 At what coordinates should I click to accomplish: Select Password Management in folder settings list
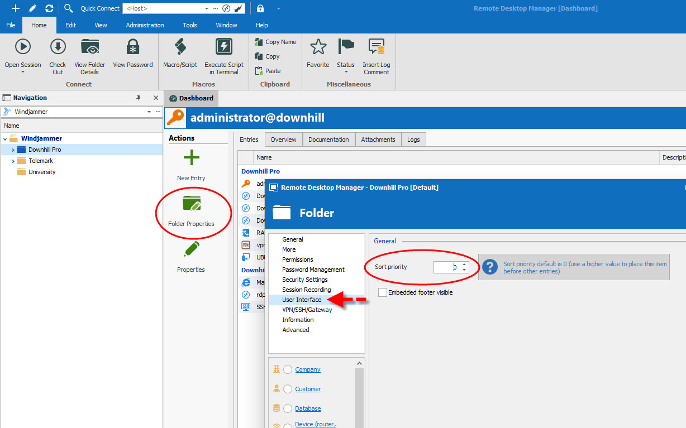313,270
